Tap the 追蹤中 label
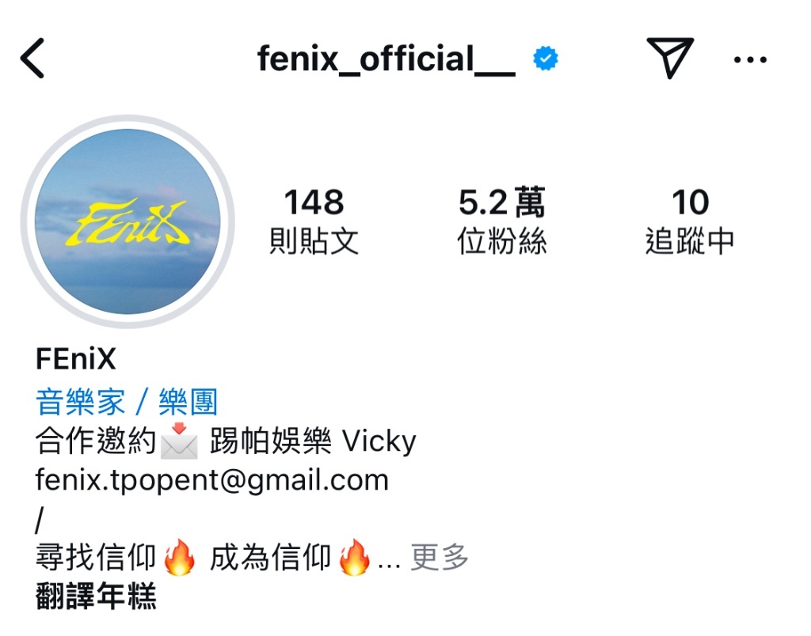 pyautogui.click(x=690, y=240)
